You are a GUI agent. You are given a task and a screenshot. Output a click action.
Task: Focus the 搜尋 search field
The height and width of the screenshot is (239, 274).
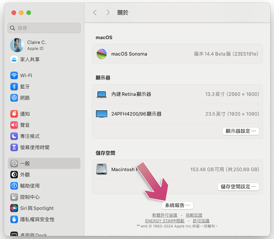pos(44,28)
